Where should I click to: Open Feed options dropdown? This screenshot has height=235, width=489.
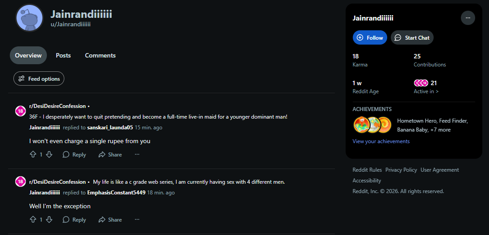click(39, 79)
